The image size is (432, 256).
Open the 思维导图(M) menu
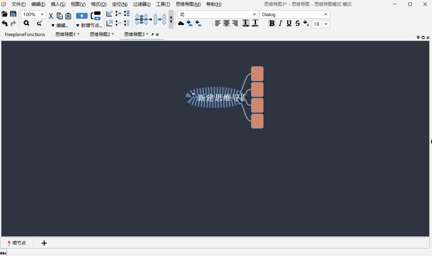click(x=188, y=4)
